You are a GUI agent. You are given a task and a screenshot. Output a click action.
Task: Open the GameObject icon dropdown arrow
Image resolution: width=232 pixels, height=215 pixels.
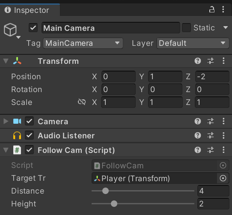click(x=18, y=37)
